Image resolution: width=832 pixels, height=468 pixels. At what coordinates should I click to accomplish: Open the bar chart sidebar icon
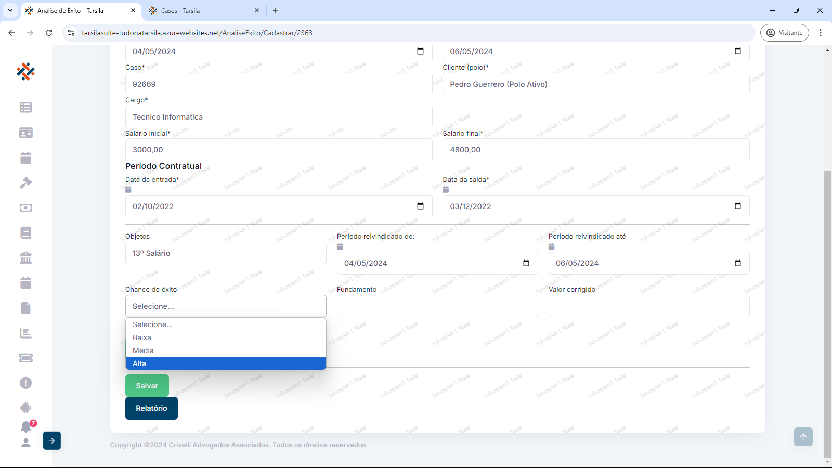click(25, 333)
